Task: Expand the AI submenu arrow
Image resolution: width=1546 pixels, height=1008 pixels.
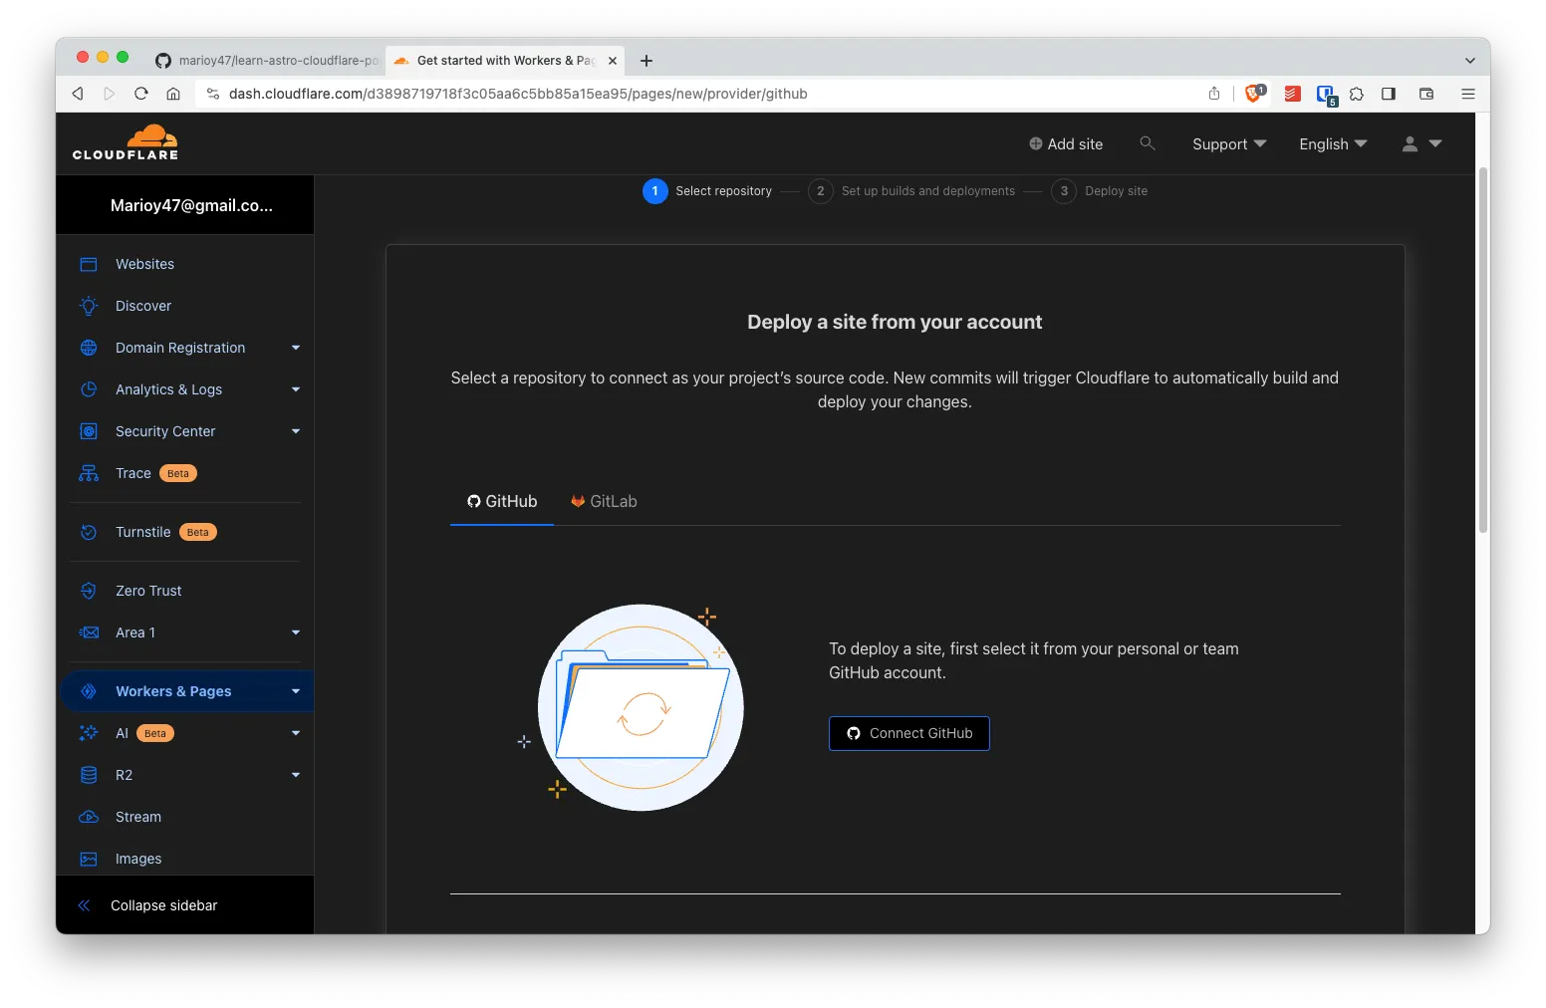Action: click(296, 733)
